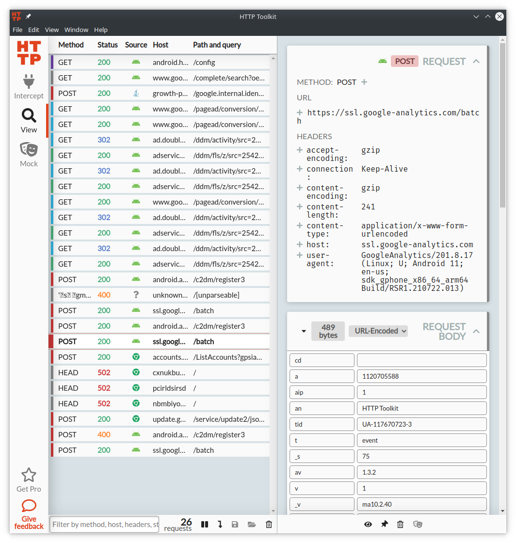Pin this exchange with the footer pin icon
The image size is (516, 543).
(x=385, y=524)
